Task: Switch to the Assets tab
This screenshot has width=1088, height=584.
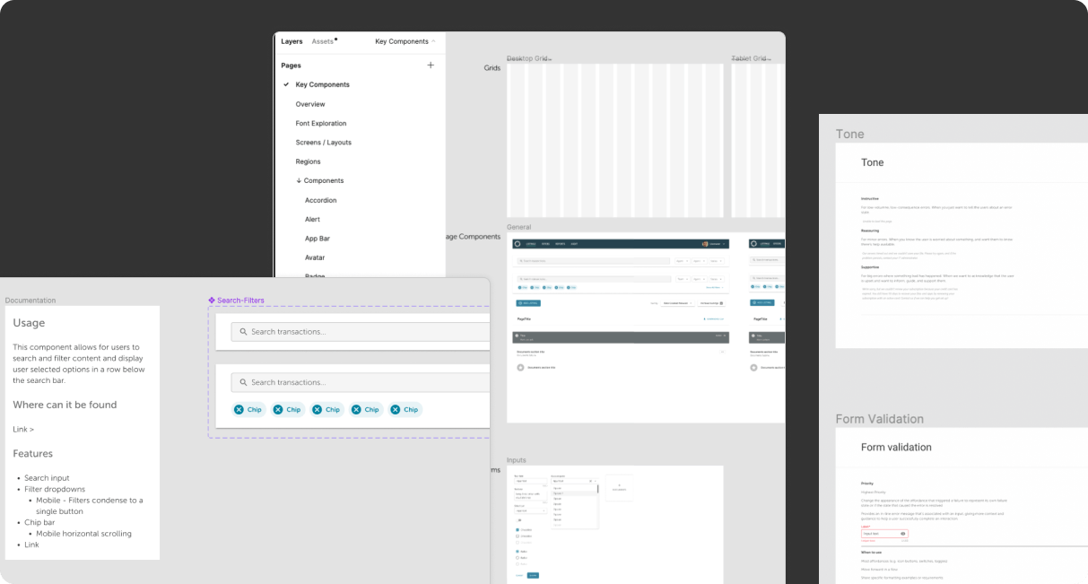Action: pyautogui.click(x=323, y=40)
